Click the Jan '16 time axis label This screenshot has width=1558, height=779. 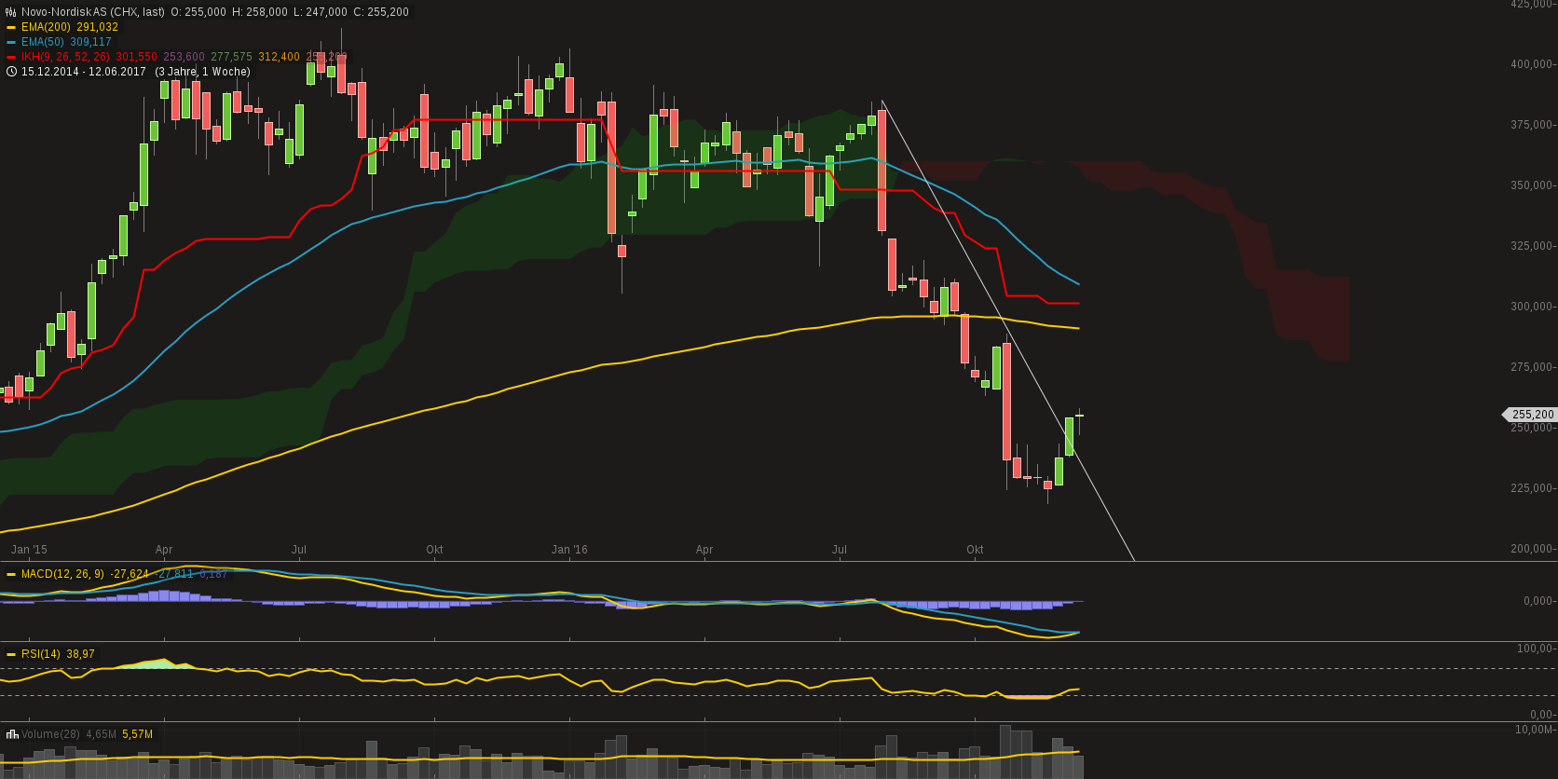tap(569, 550)
